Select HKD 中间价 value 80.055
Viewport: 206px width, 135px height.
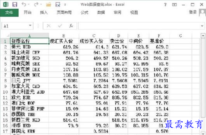[138, 126]
